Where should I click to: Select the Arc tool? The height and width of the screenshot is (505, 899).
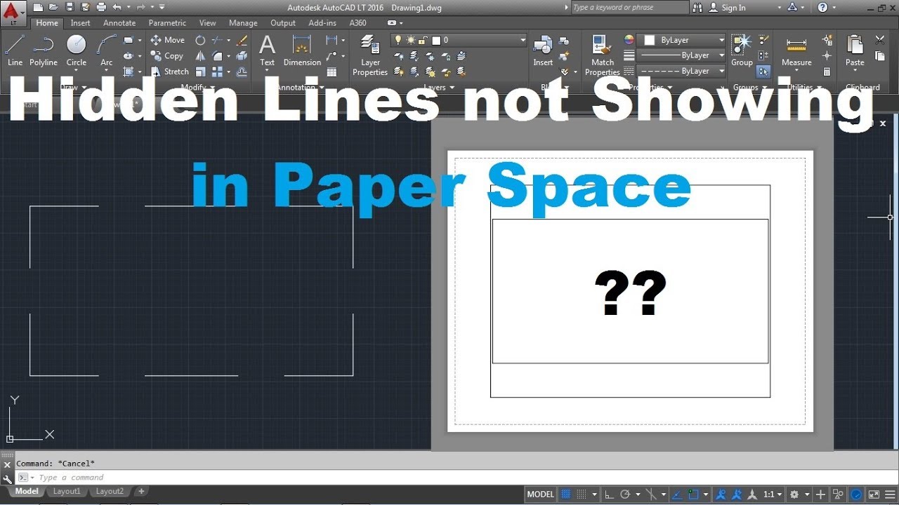pos(107,50)
